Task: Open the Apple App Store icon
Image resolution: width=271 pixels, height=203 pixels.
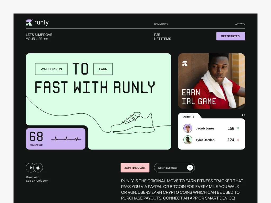Action: [x=38, y=168]
